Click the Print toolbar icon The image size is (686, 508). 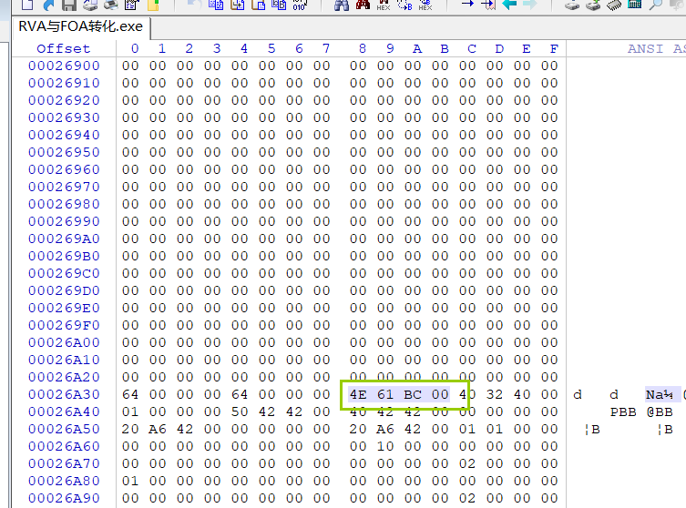pyautogui.click(x=90, y=5)
